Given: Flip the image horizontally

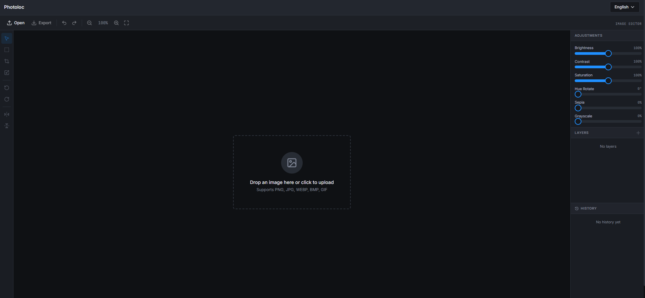Looking at the screenshot, I should click(7, 114).
